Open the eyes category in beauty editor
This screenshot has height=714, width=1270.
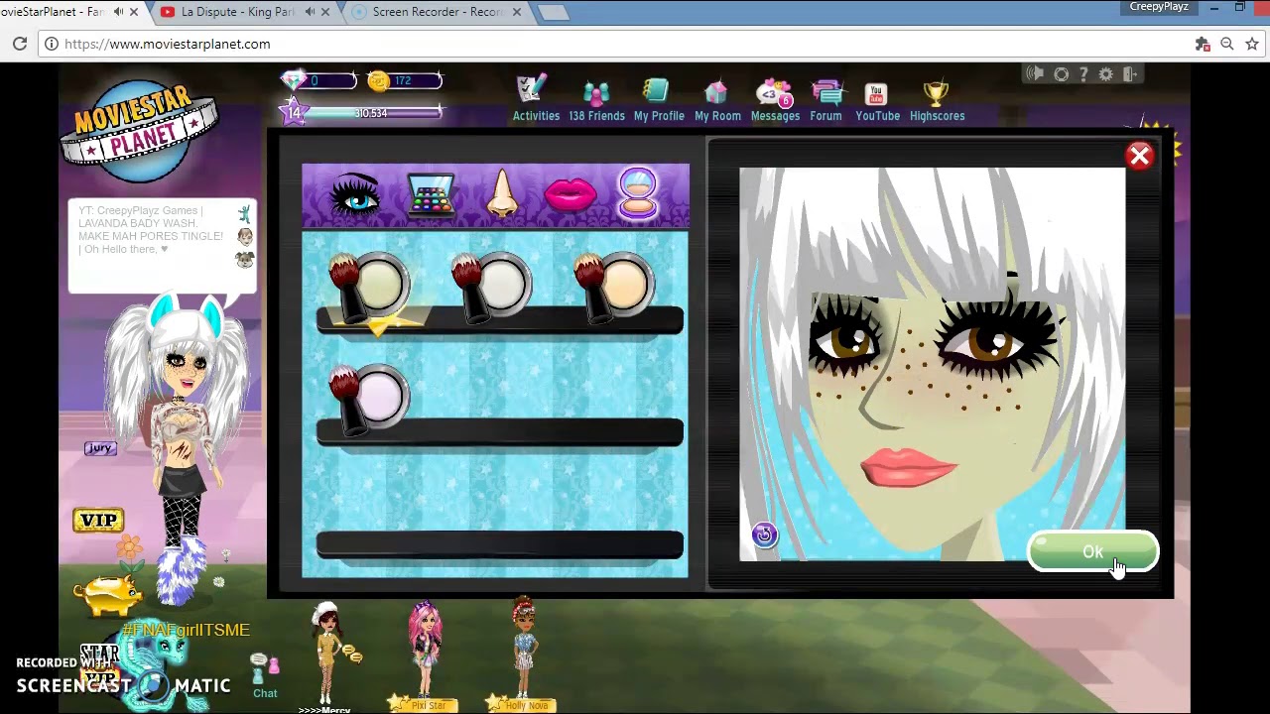click(354, 193)
